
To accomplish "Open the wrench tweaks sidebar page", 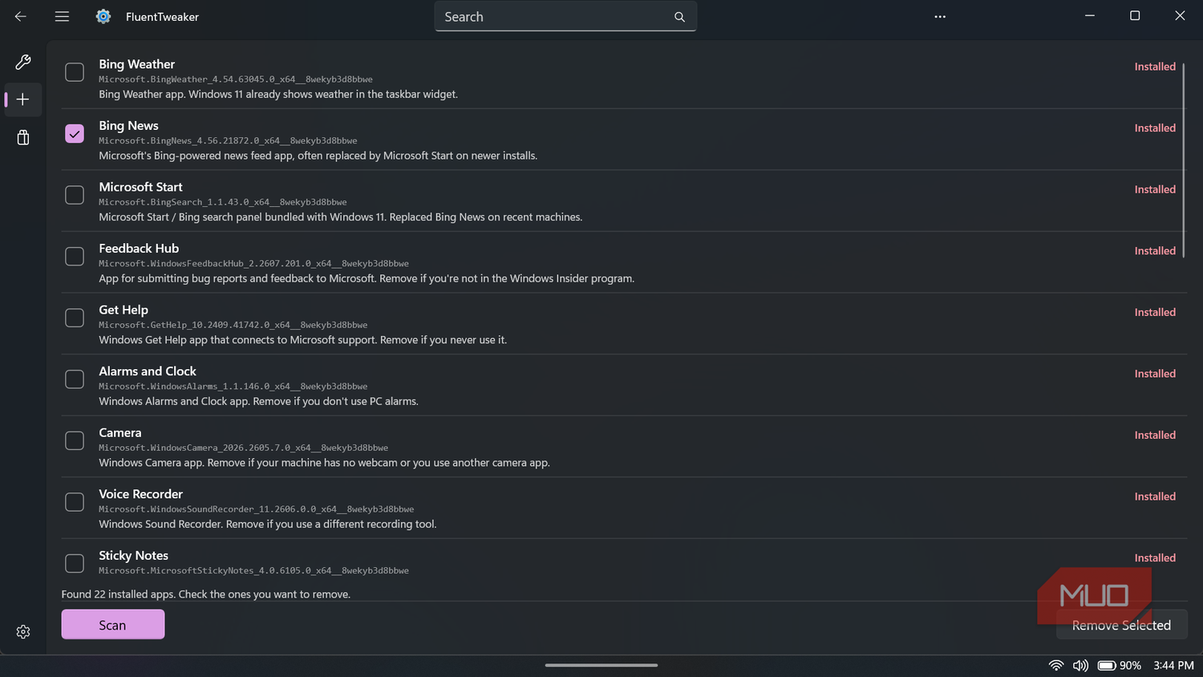I will coord(23,62).
